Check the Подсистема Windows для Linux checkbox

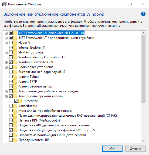point(11,135)
